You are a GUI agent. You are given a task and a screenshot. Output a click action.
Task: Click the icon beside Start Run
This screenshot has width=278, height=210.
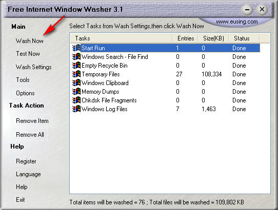76,48
